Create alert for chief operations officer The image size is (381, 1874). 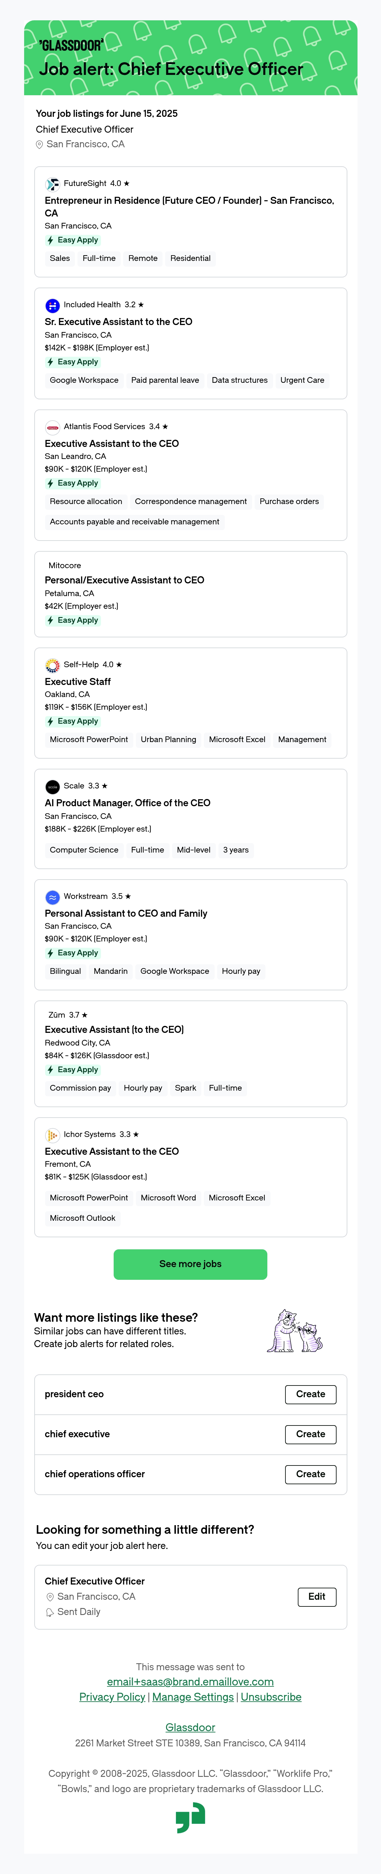(x=311, y=1475)
